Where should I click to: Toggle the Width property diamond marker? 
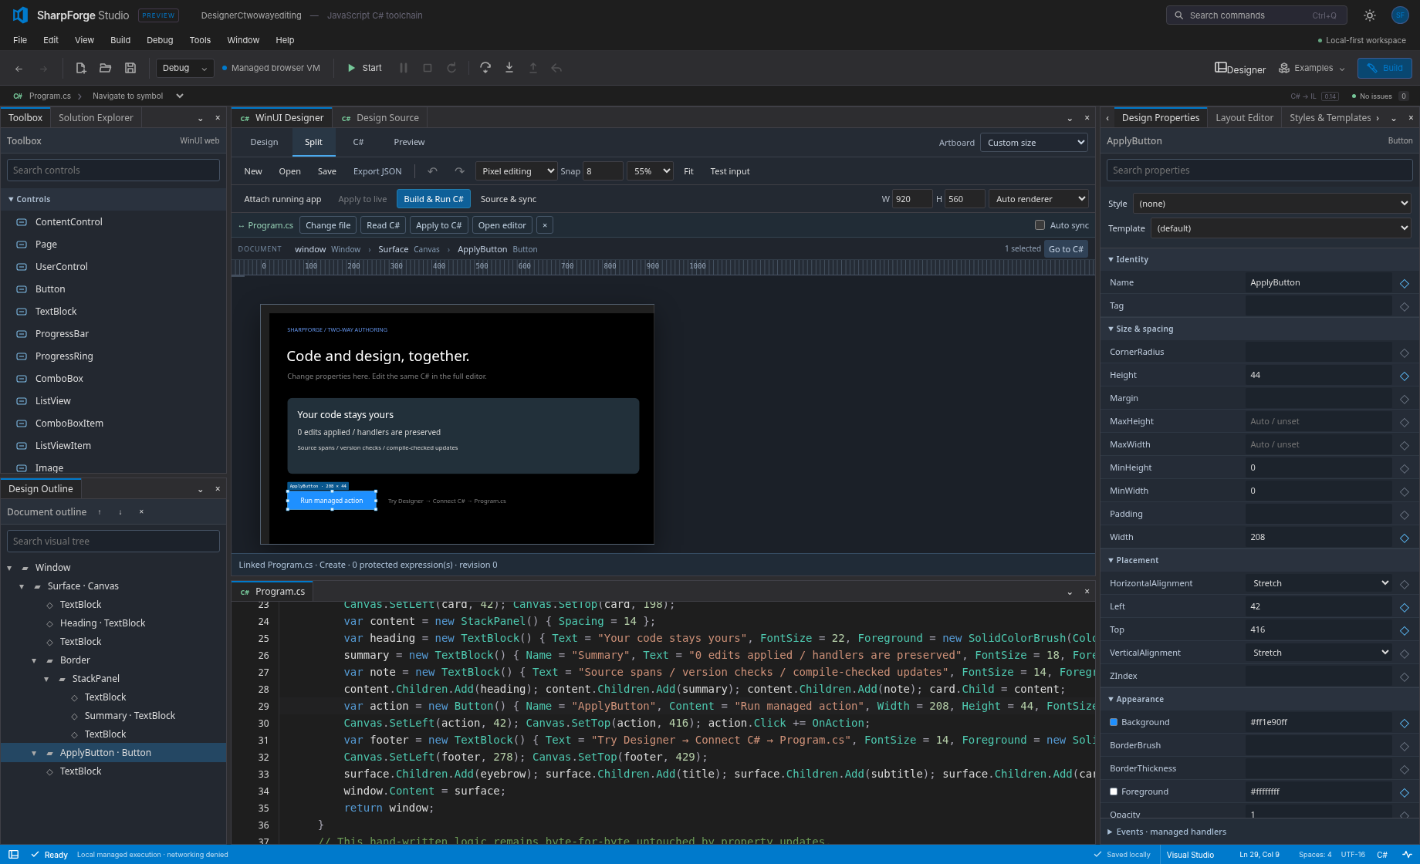point(1405,538)
